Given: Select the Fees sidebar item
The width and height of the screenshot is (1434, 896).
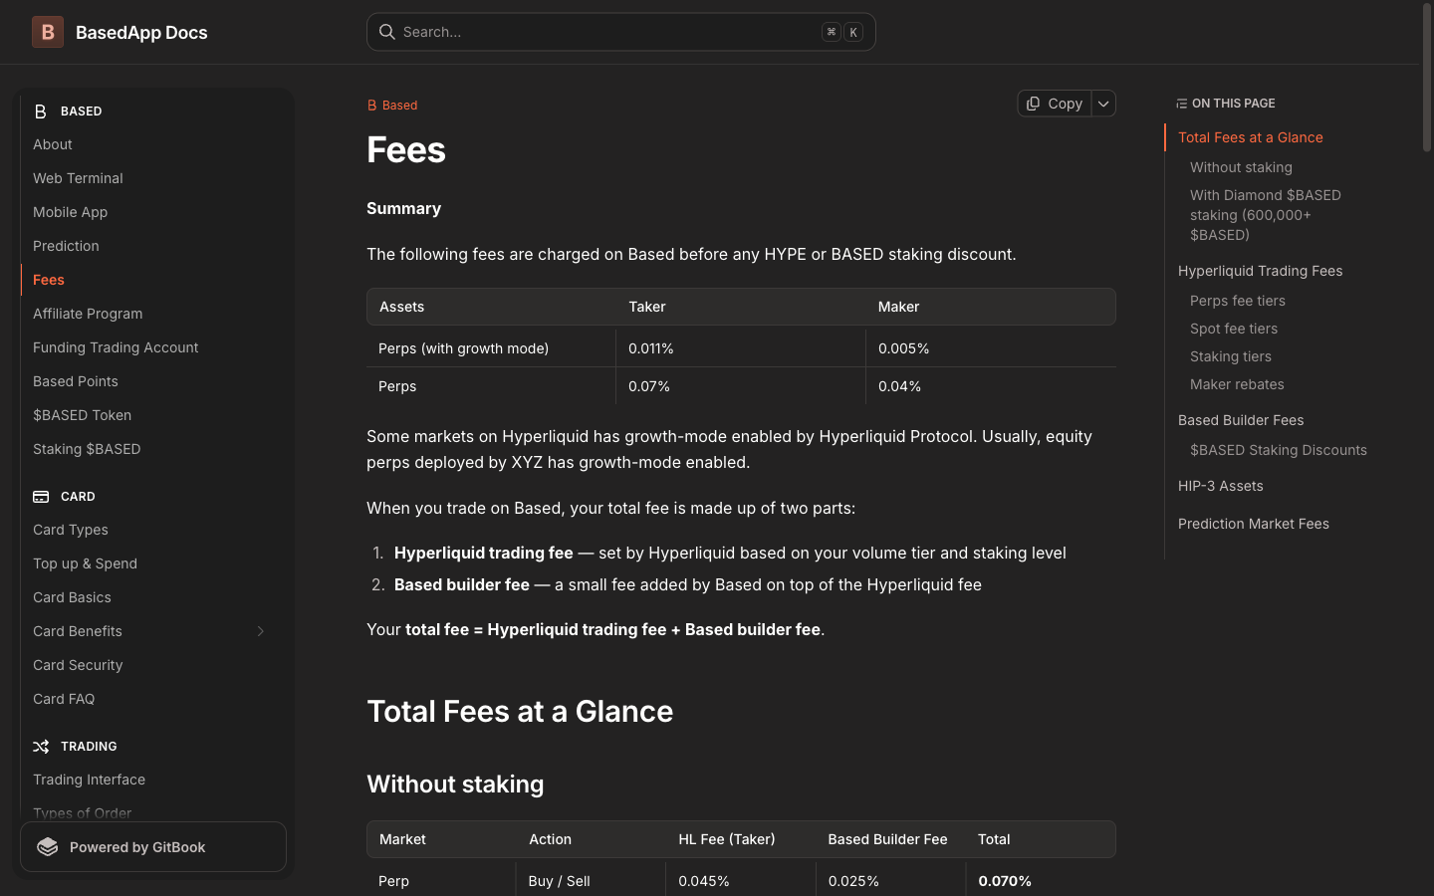Looking at the screenshot, I should point(153,280).
